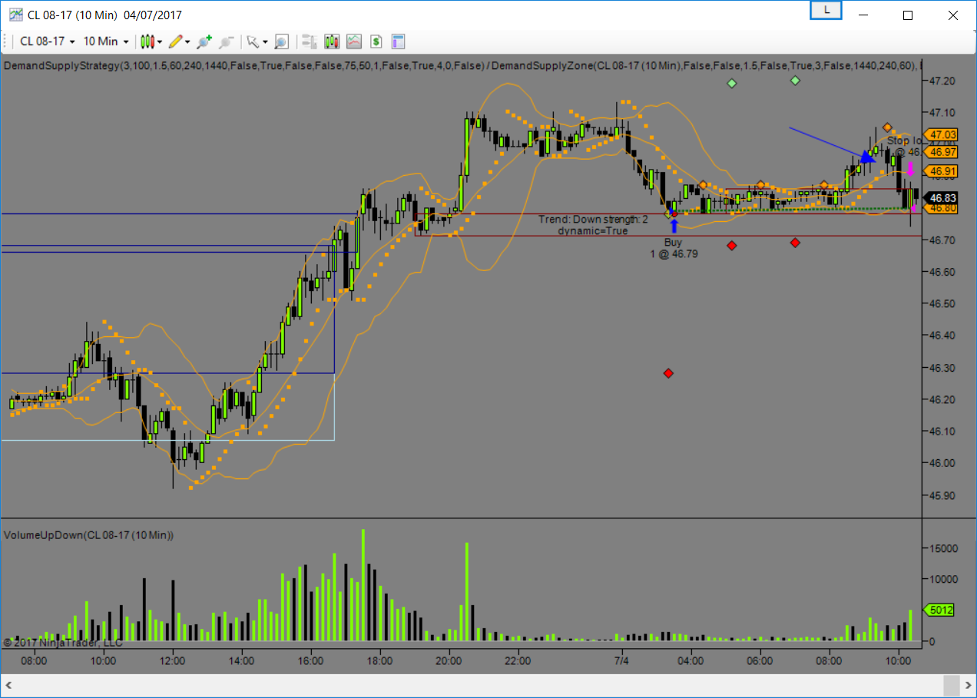Screen dimensions: 977x698
Task: Select the blue Buy arrow marker
Action: tap(674, 225)
